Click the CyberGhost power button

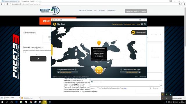[99, 70]
